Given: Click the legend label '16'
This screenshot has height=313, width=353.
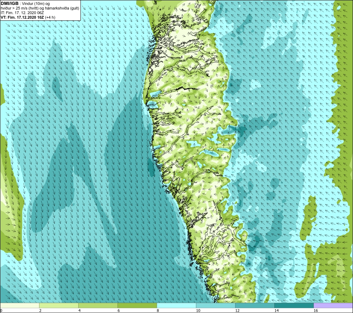Looking at the screenshot, I should (316, 311).
